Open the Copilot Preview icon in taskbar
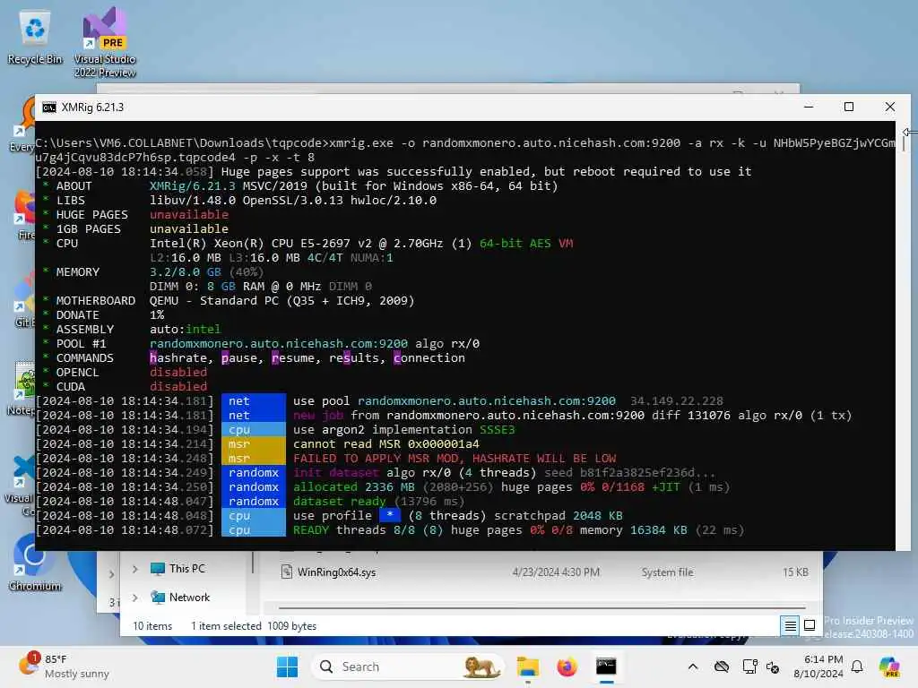This screenshot has width=918, height=688. point(889,666)
